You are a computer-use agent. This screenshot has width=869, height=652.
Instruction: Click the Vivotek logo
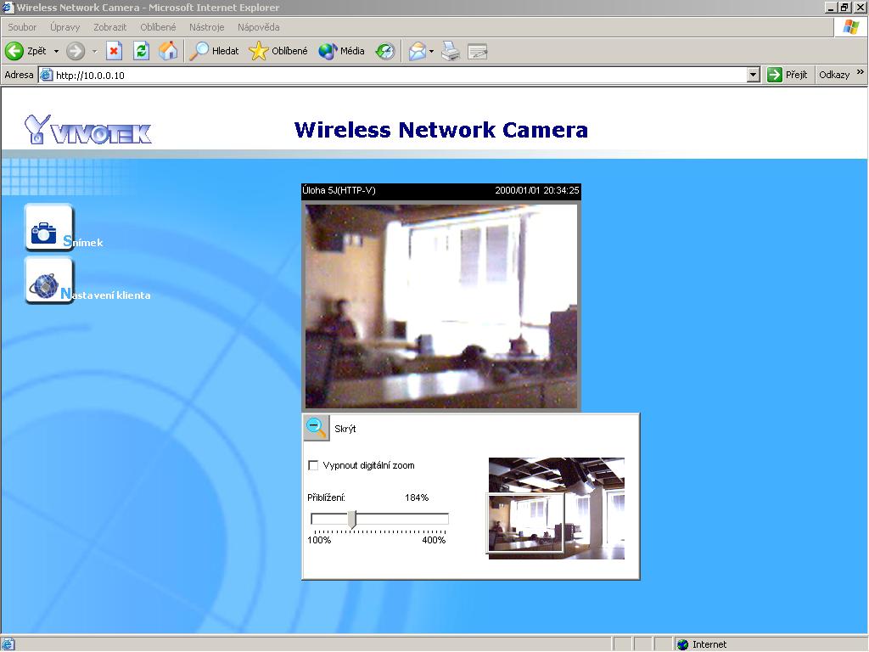pos(88,130)
